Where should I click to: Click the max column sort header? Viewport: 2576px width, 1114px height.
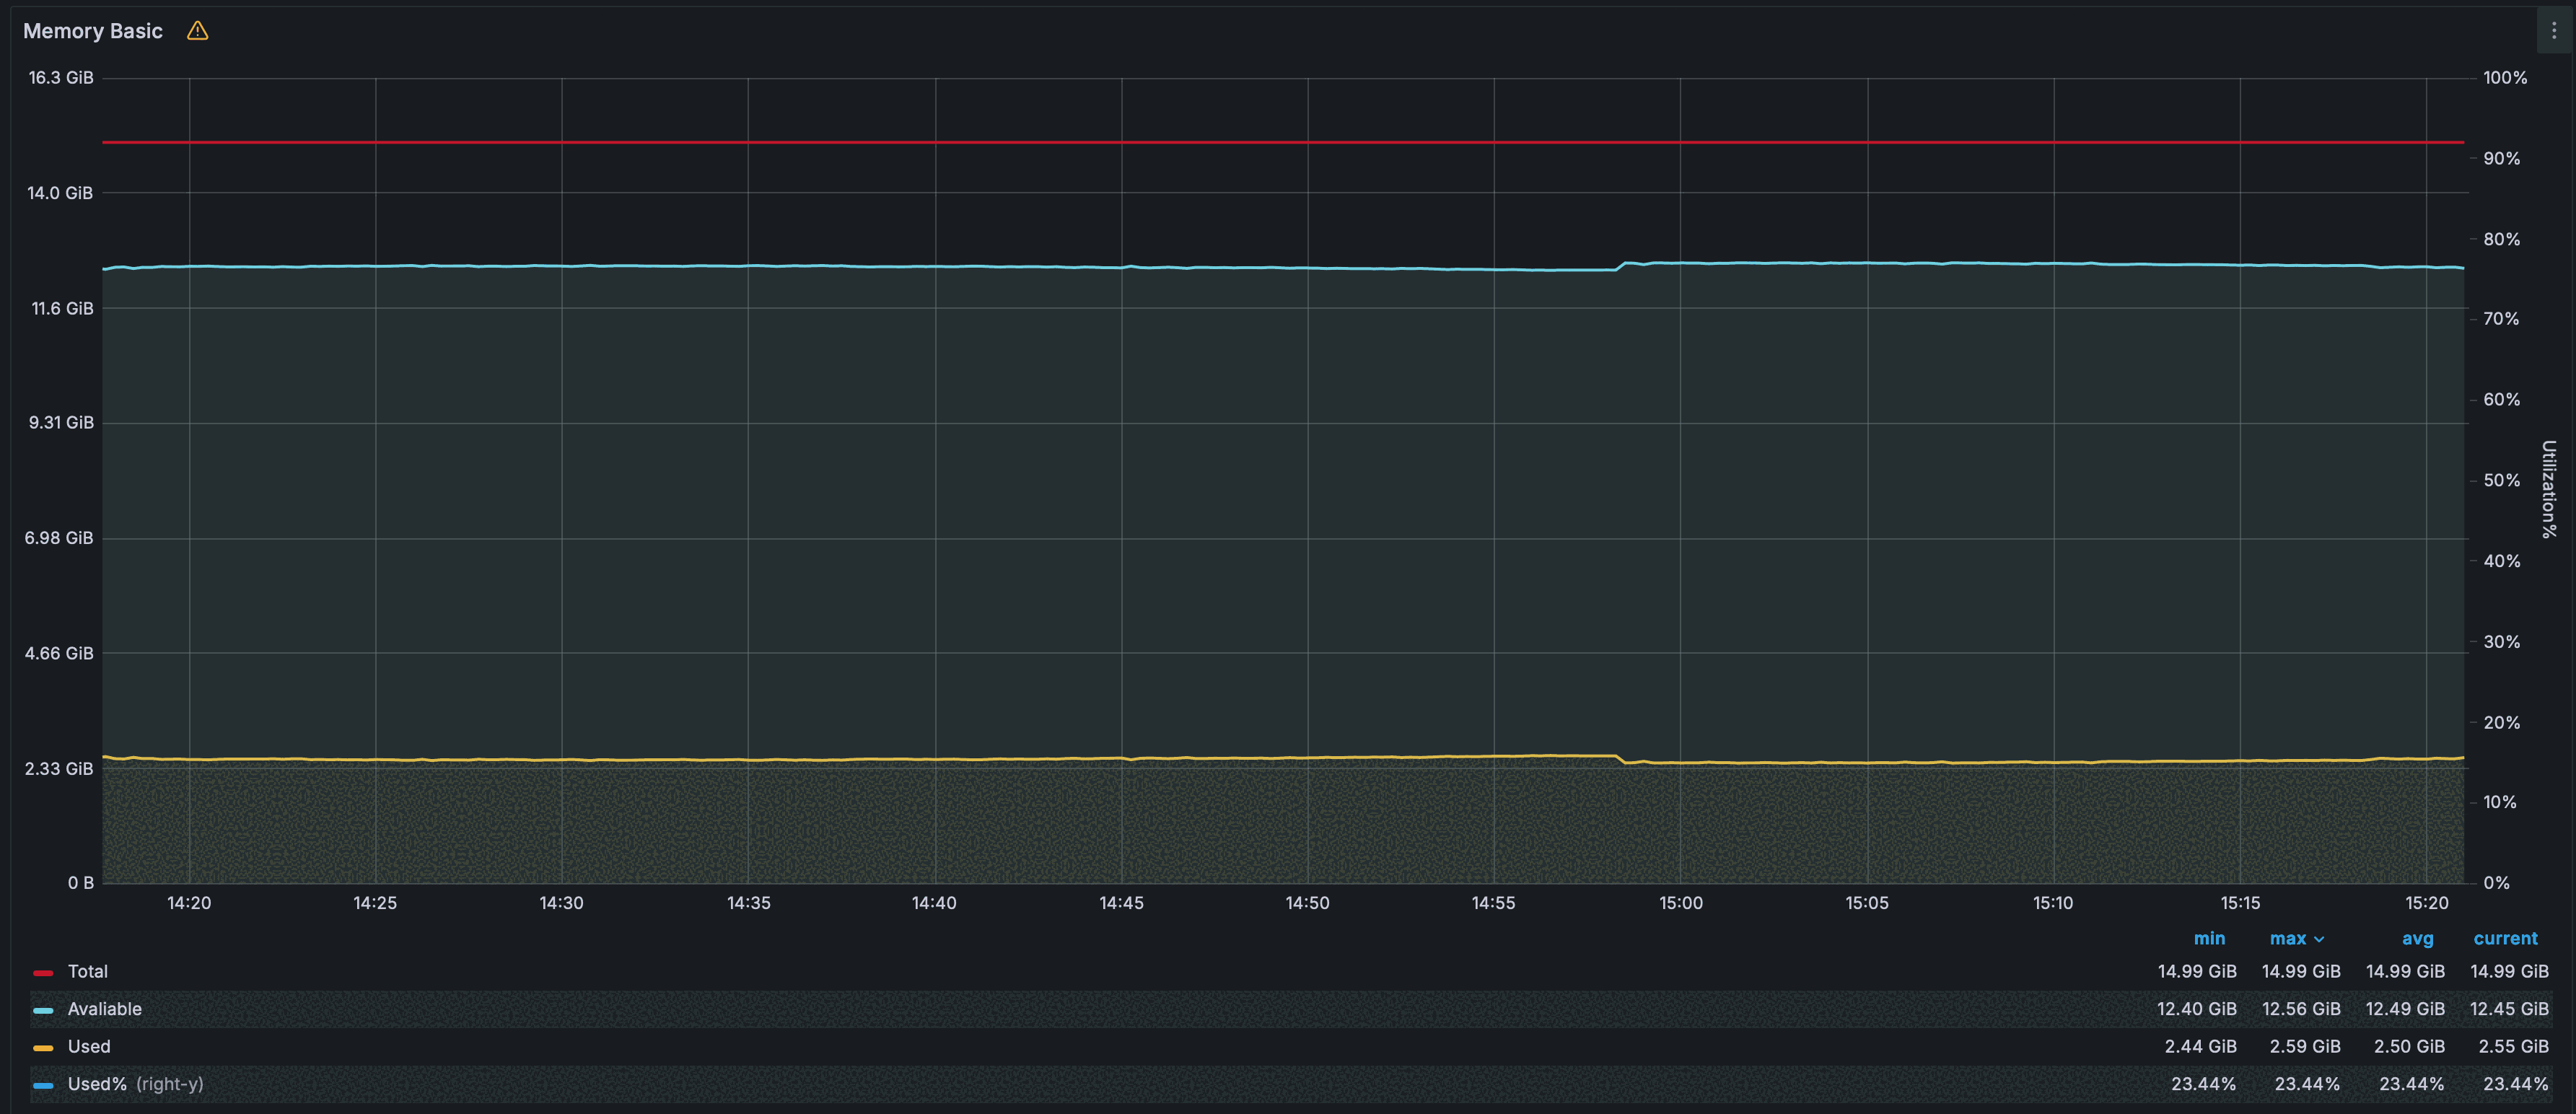click(x=2287, y=938)
